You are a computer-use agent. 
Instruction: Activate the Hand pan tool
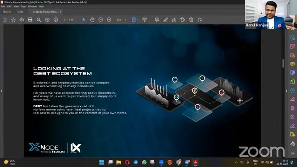[x=92, y=19]
